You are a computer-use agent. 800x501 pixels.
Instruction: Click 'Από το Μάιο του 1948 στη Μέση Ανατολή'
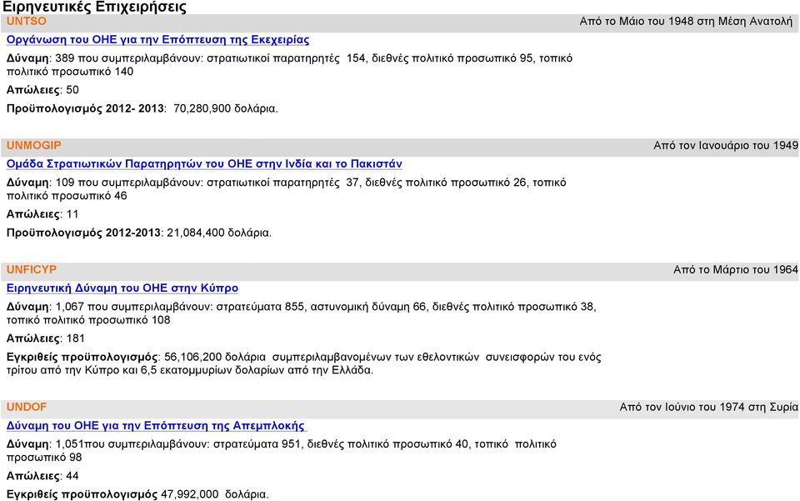[x=686, y=22]
